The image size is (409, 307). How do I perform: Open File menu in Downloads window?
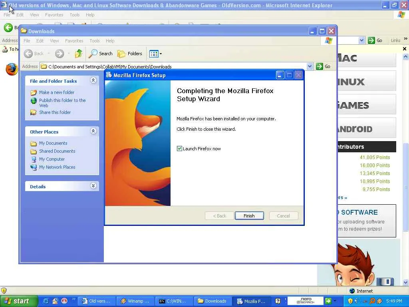click(x=27, y=41)
